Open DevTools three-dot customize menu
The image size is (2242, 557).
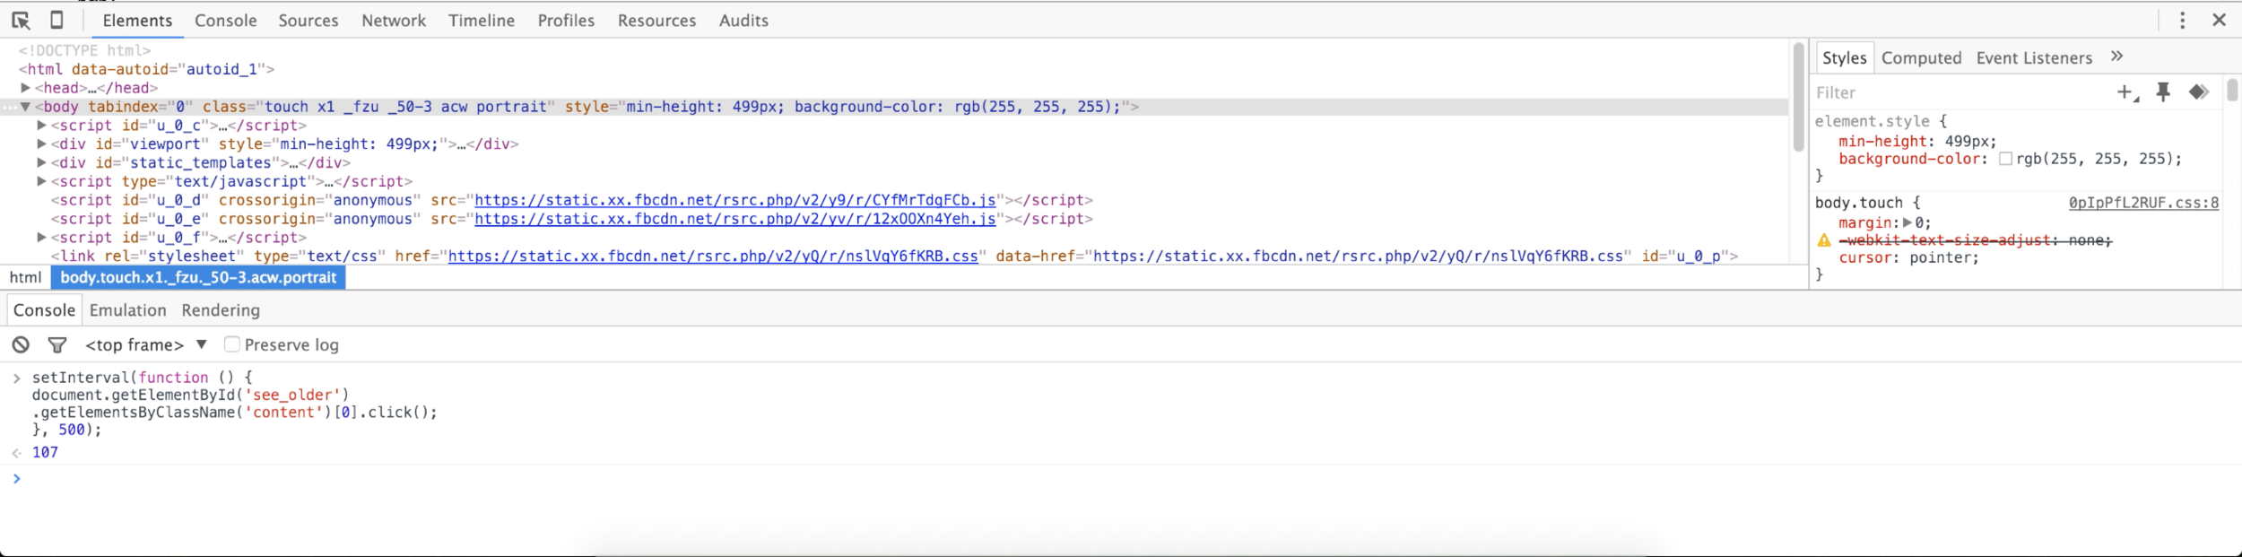[x=2183, y=20]
